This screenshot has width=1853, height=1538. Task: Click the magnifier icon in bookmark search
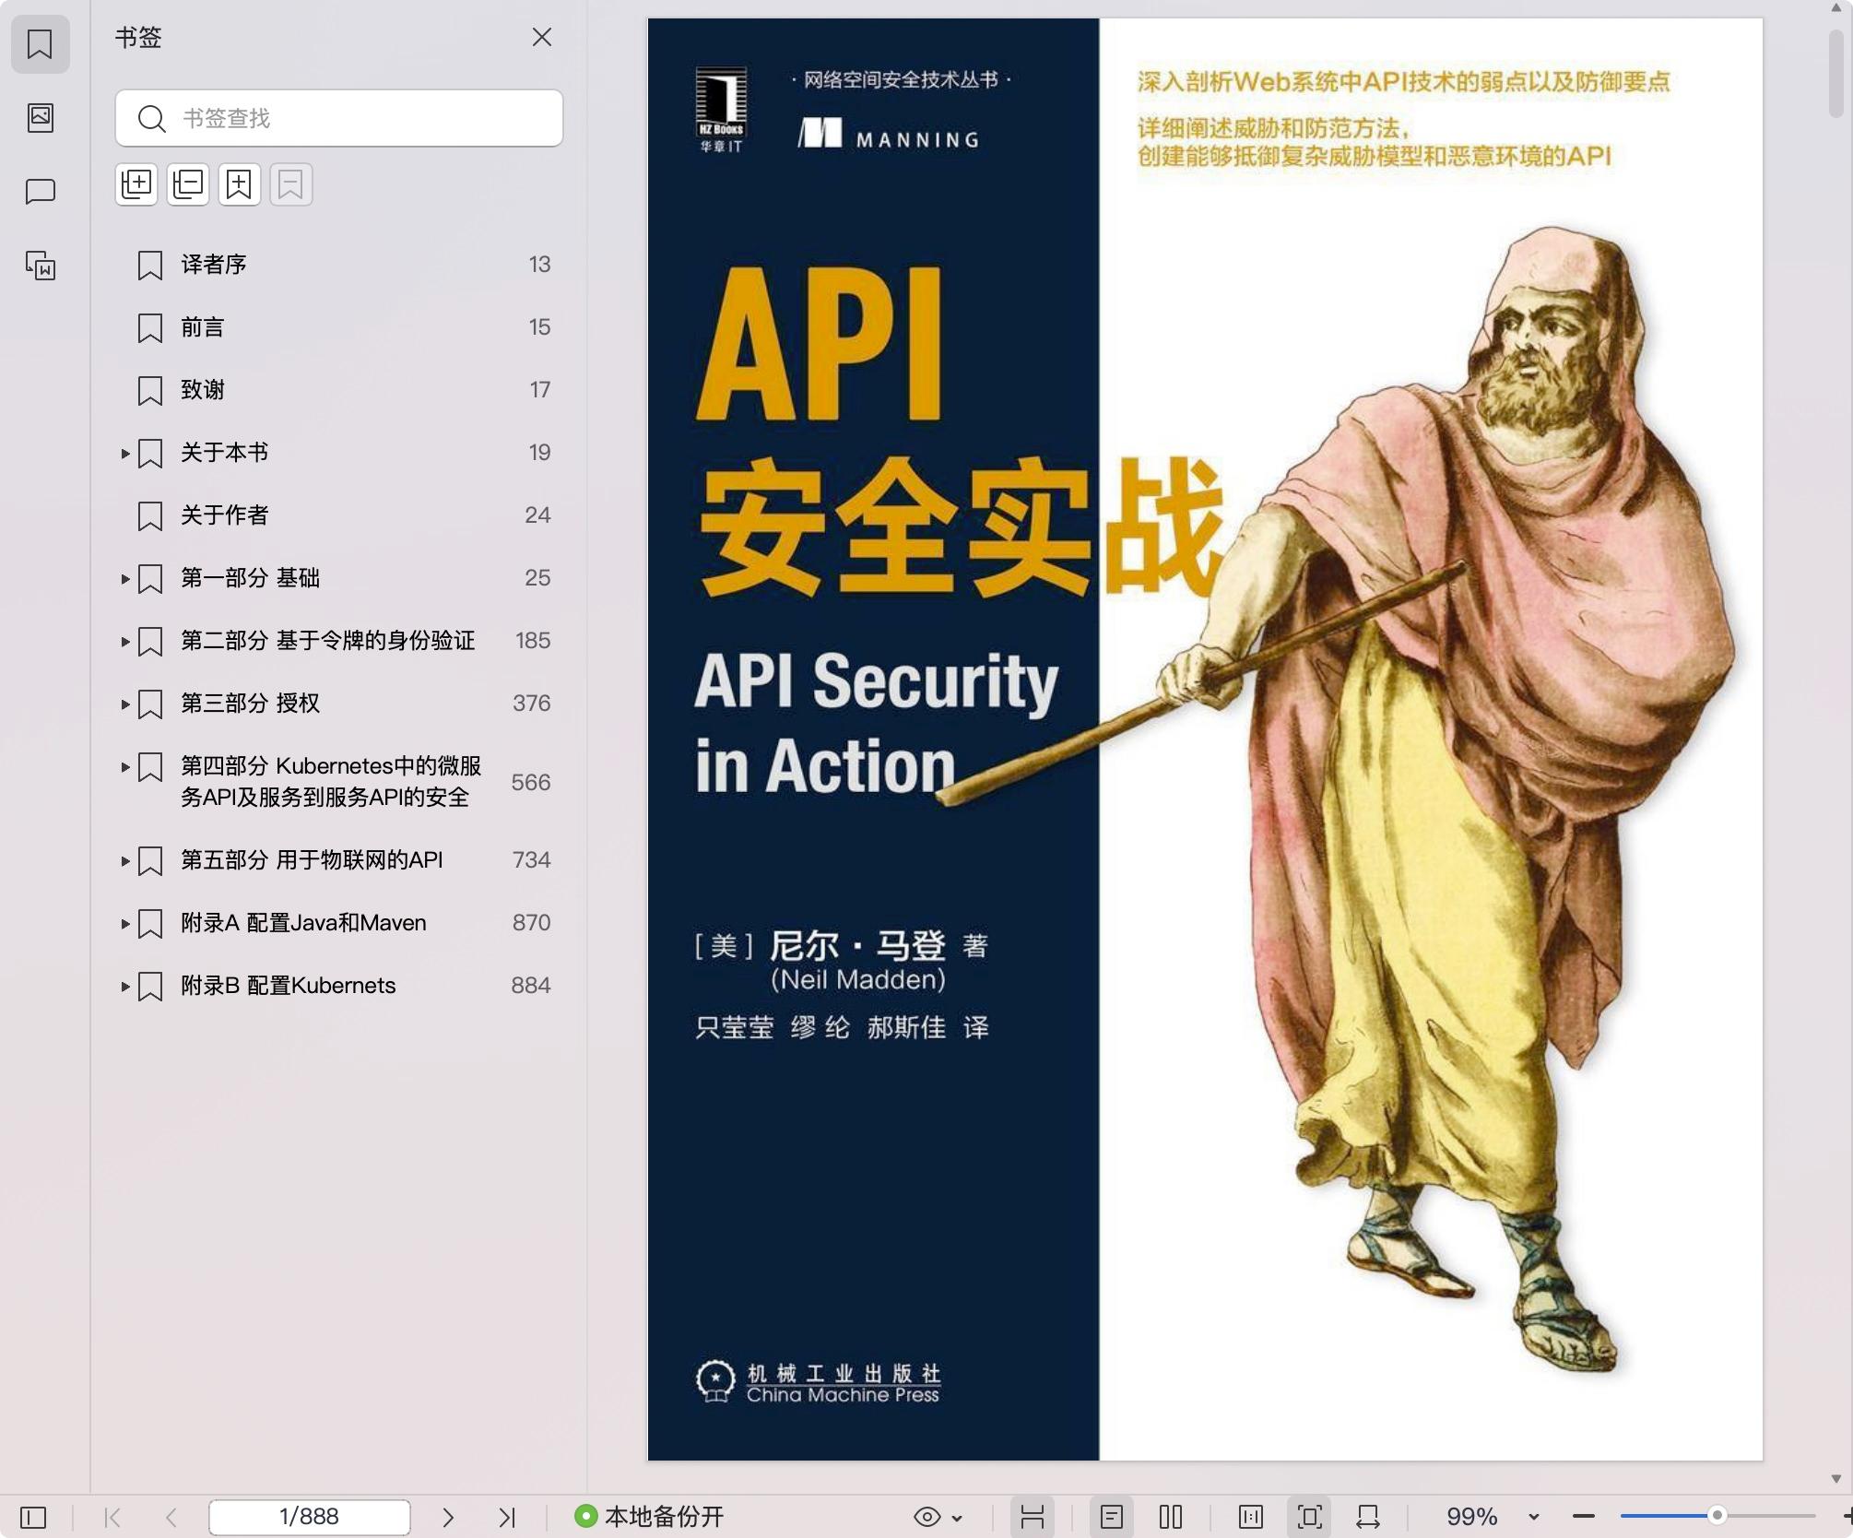pyautogui.click(x=151, y=118)
